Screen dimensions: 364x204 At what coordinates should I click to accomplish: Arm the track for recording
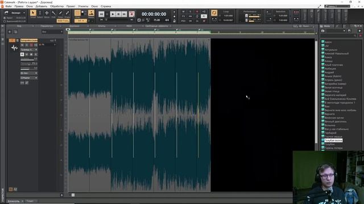point(31,45)
